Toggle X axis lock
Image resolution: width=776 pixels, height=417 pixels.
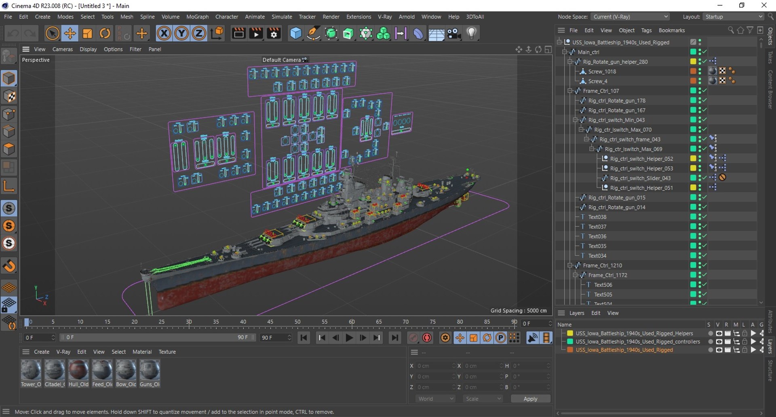click(x=164, y=33)
